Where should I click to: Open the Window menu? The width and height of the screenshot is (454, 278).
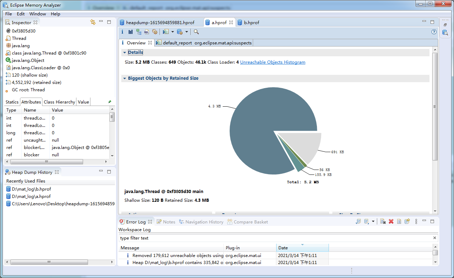[x=38, y=14]
